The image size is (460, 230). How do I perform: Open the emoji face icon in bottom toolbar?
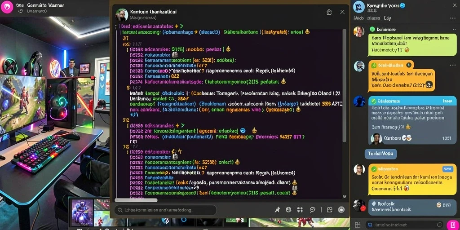point(288,210)
